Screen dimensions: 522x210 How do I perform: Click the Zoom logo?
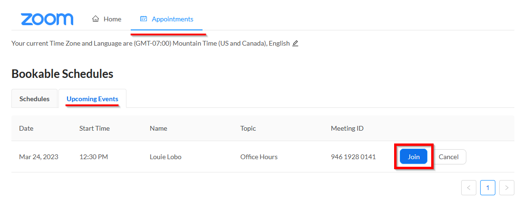[47, 19]
